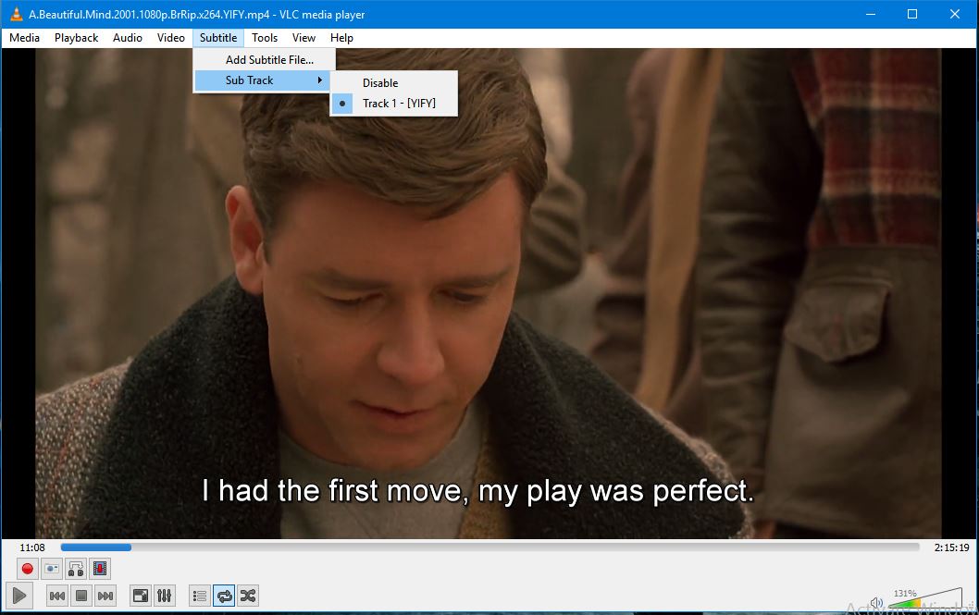Expand the Sub Track submenu
This screenshot has width=979, height=615.
(x=250, y=80)
